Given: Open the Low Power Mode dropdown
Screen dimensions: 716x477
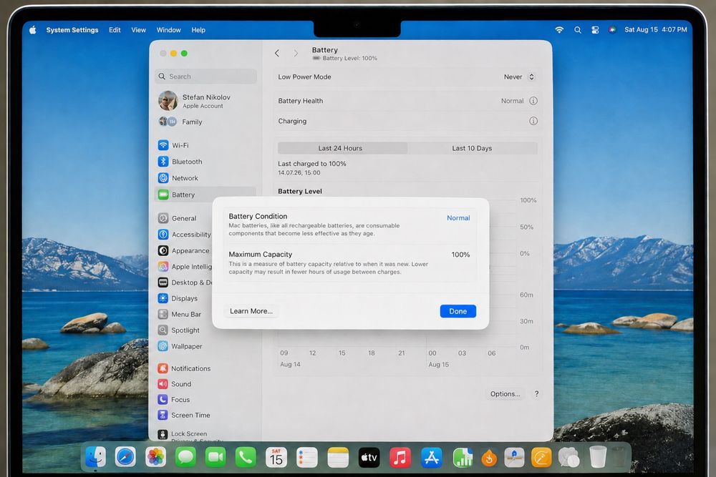Looking at the screenshot, I should tap(519, 77).
